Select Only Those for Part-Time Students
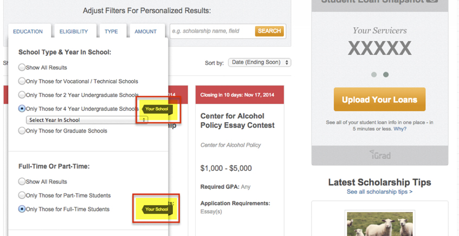Viewport: 459px width, 236px height. [22, 195]
